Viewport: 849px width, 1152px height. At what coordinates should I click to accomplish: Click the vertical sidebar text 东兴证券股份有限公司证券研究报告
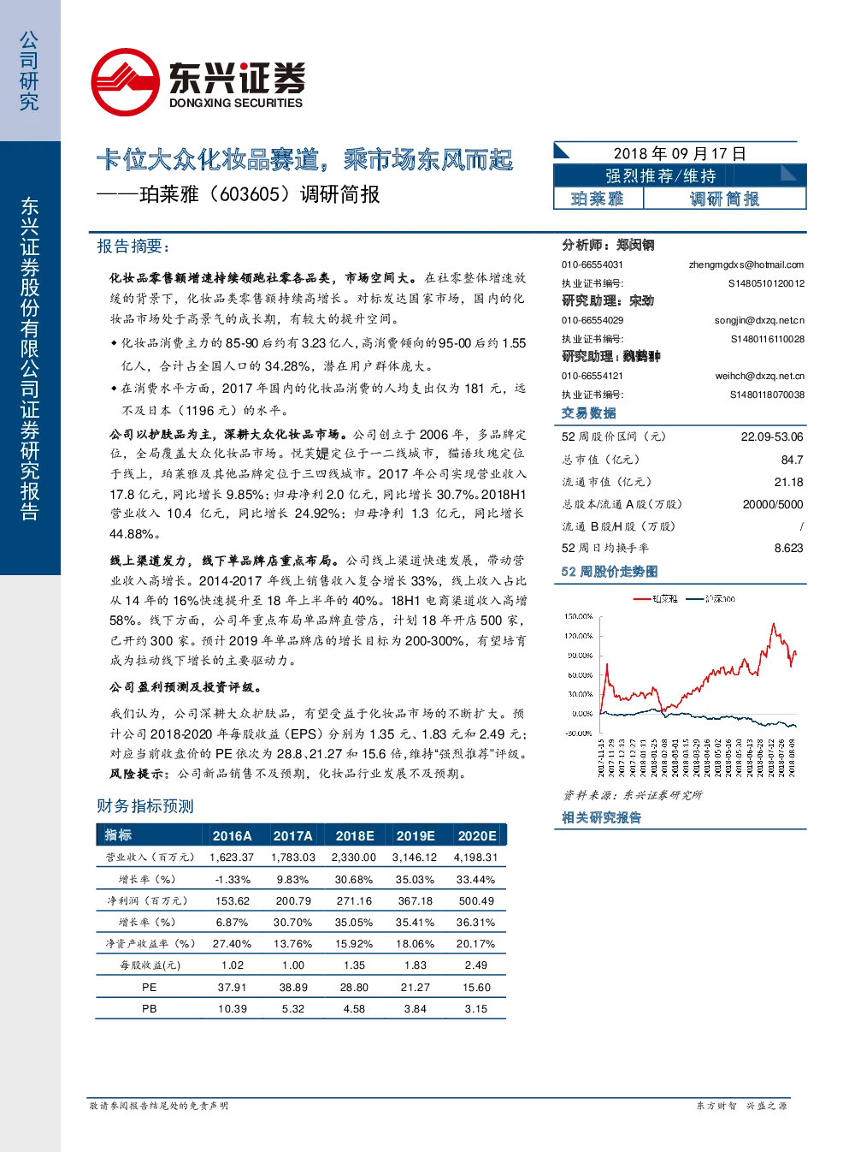point(29,359)
